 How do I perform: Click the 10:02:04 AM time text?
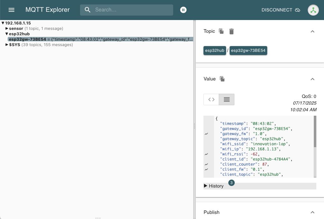point(303,110)
